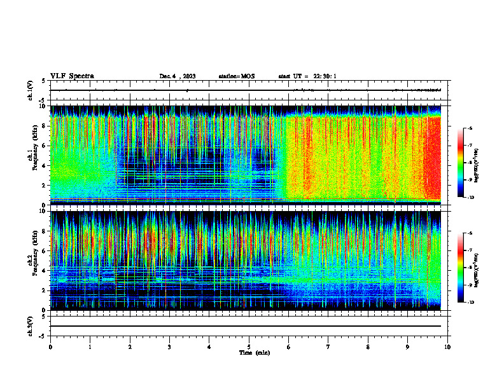The height and width of the screenshot is (389, 504).
Task: Click the -9 value on ch.2 colorbar
Action: (470, 285)
